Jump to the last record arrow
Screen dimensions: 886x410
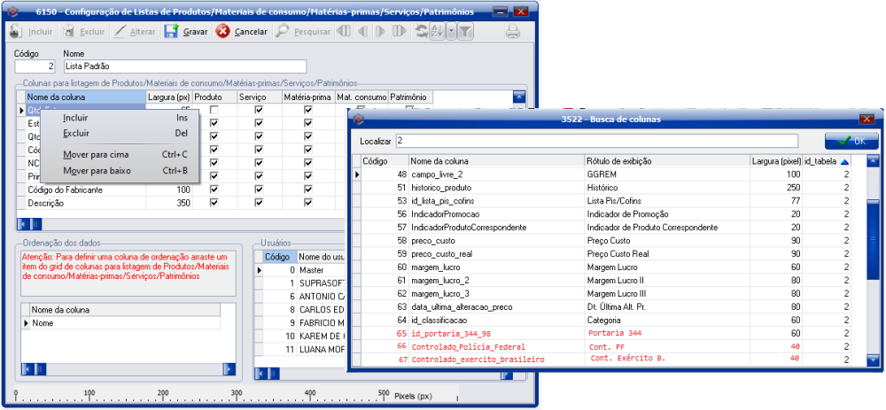click(399, 32)
